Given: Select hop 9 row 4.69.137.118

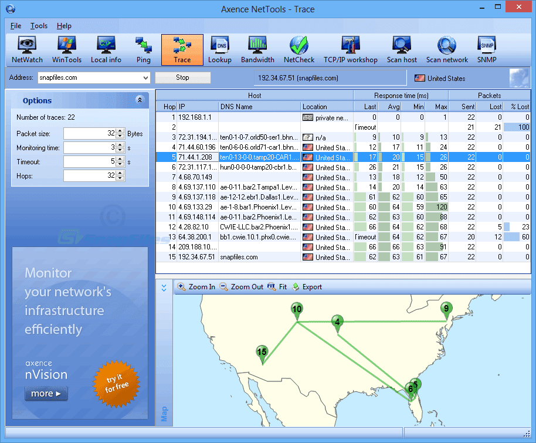Looking at the screenshot, I should [343, 197].
